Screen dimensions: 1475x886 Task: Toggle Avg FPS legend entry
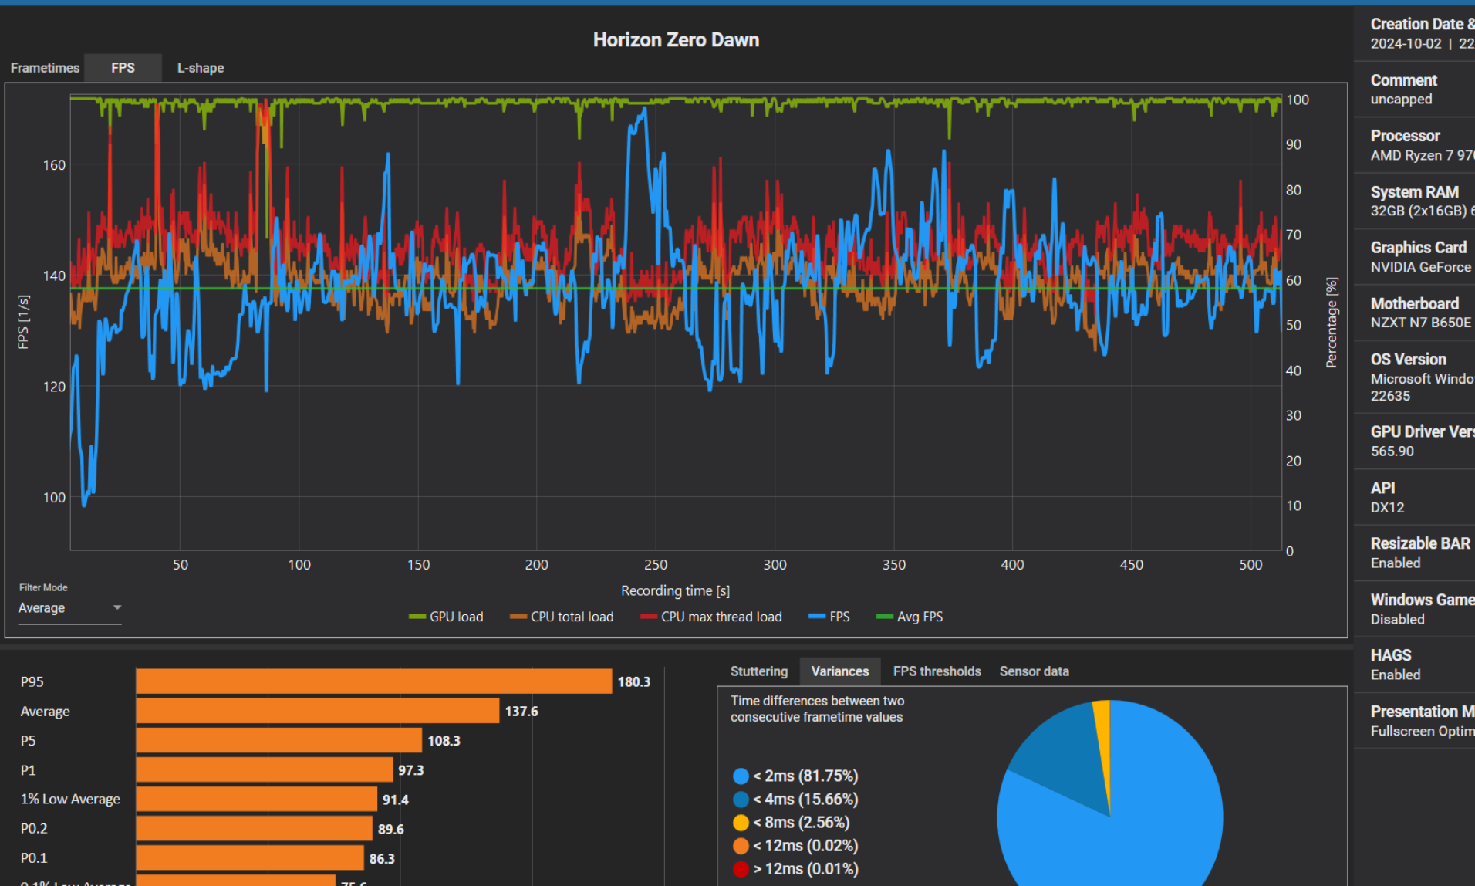coord(910,617)
